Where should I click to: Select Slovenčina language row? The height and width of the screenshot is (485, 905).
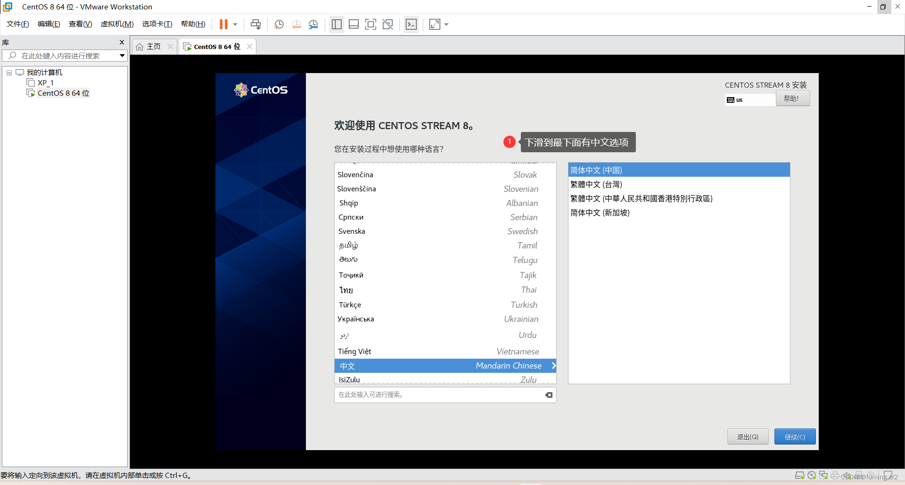click(445, 174)
